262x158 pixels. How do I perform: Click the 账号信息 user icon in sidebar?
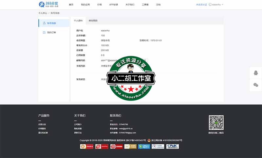tap(44, 23)
